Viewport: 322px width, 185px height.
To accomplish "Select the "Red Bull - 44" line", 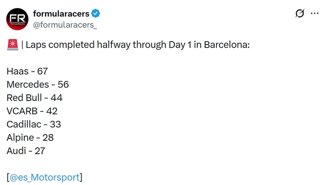I will 34,98.
